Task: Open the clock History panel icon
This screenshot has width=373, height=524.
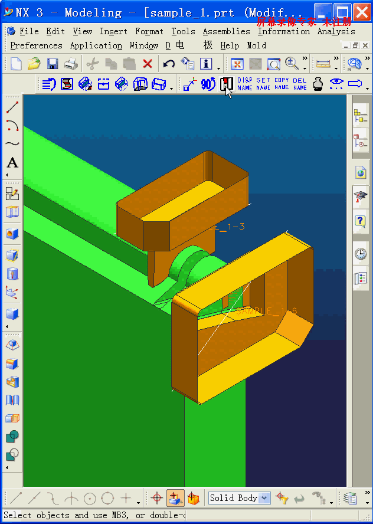Action: [360, 254]
